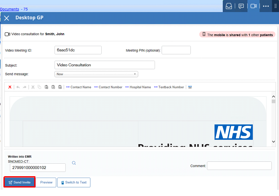Click the SNOMED-CT search magnifier icon
The width and height of the screenshot is (279, 196).
pos(74,163)
